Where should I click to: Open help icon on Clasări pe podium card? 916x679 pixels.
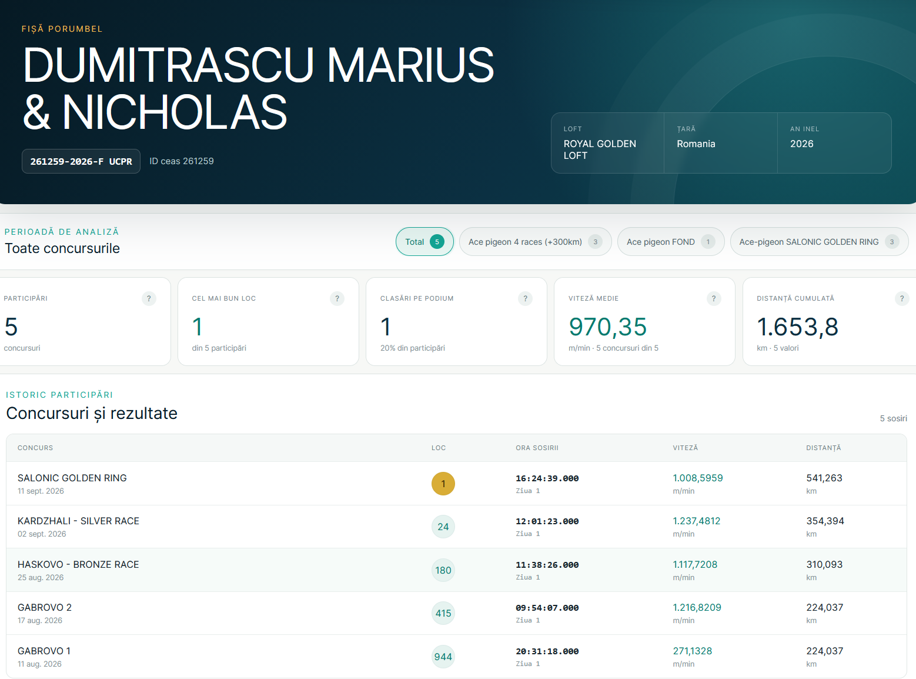point(525,298)
